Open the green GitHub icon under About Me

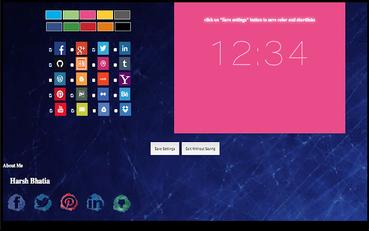121,202
